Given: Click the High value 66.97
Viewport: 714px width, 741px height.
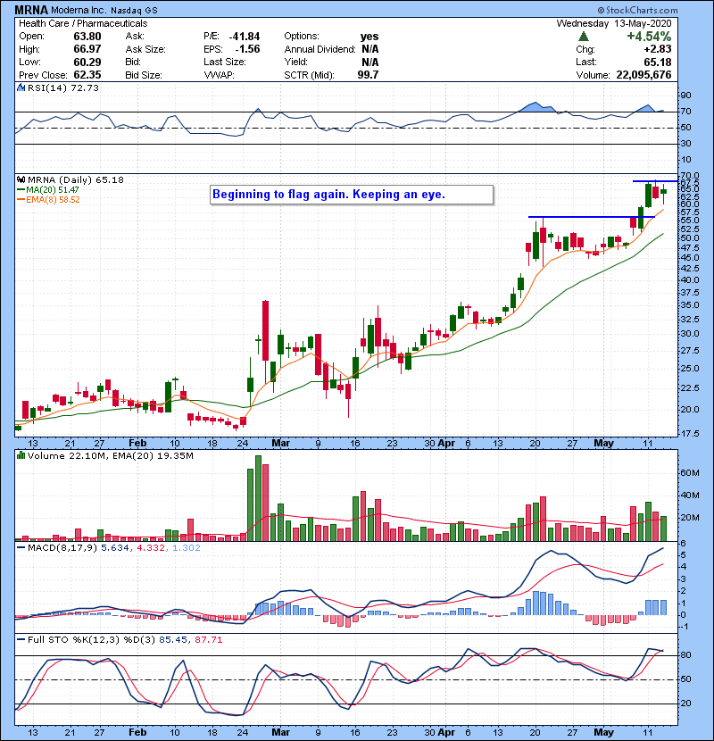Looking at the screenshot, I should (87, 49).
